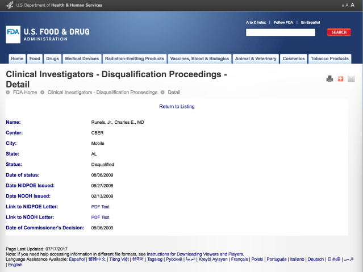363x272 pixels.
Task: Switch to Vaccines, Blood & Biologics tab
Action: point(199,58)
